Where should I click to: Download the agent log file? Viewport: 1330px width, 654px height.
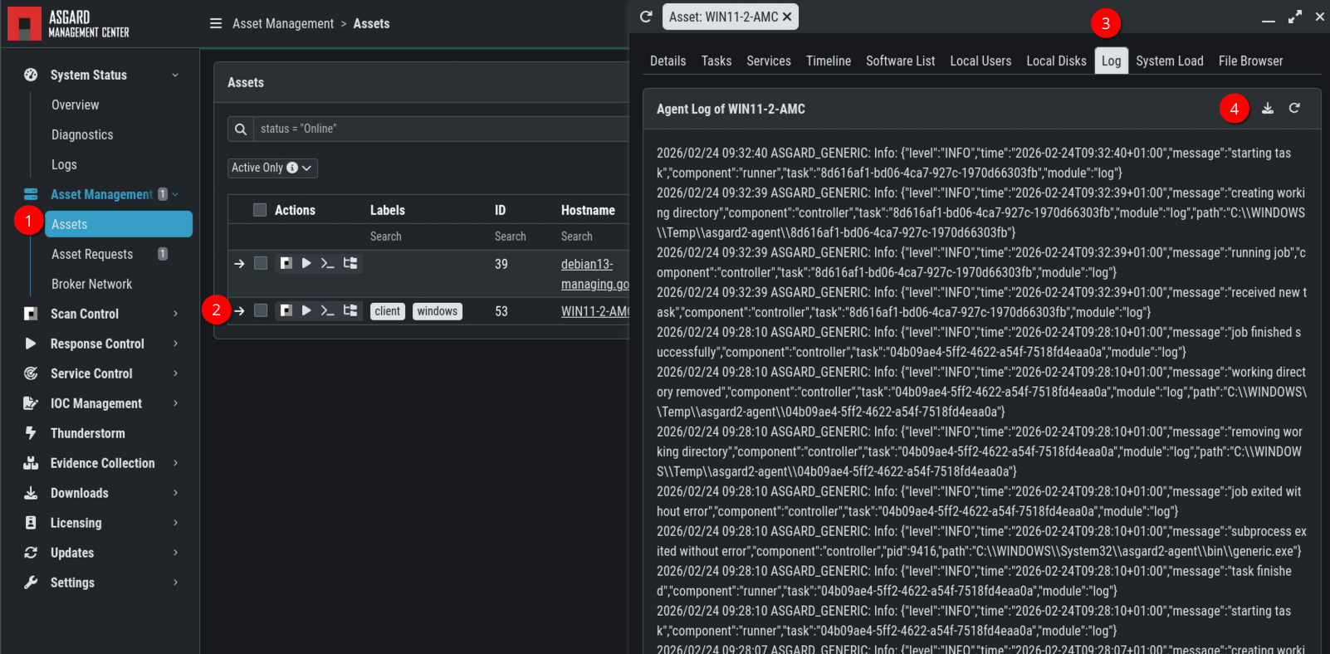point(1267,109)
